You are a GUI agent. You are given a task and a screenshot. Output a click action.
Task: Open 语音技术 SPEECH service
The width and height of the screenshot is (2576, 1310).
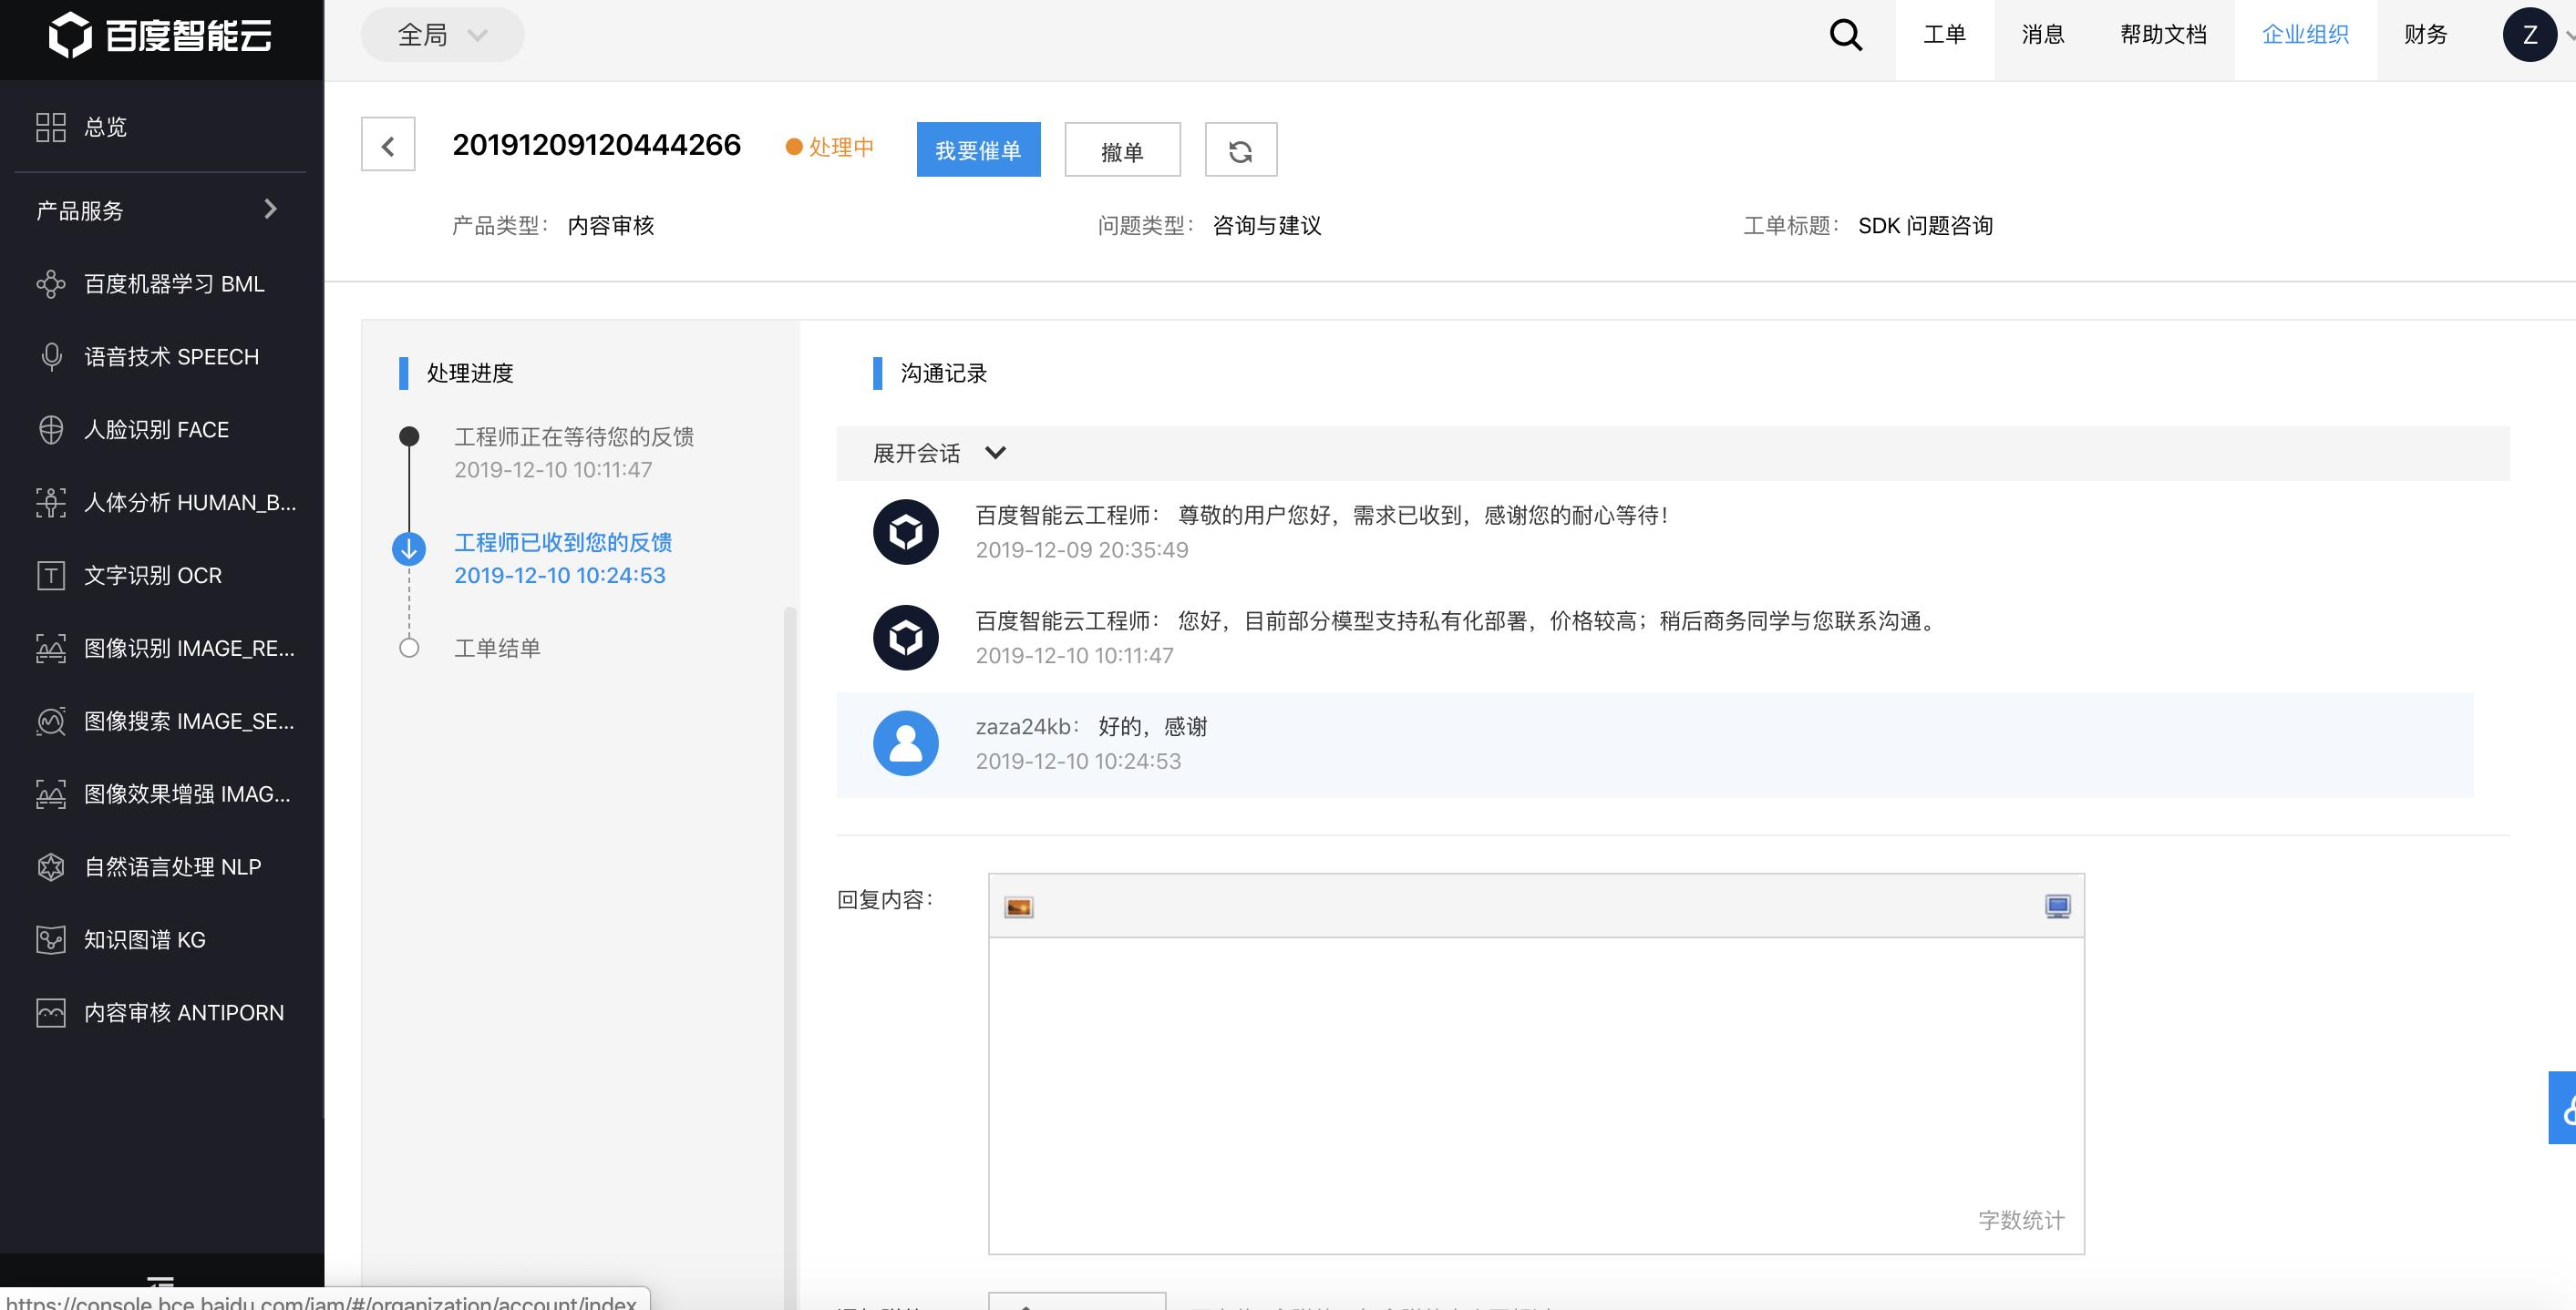pos(170,357)
